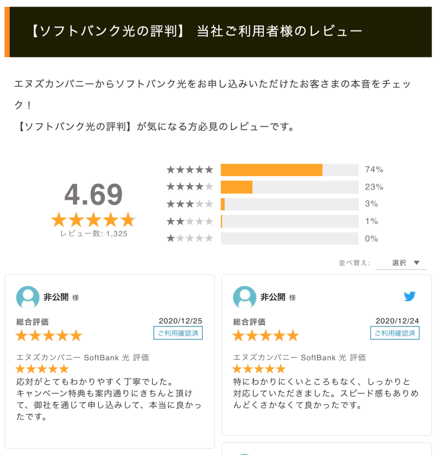
Task: Click the 2020/12/24 review's overall stars
Action: [266, 335]
